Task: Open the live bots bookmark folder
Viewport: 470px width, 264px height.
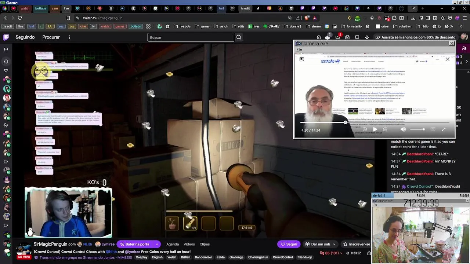Action: pyautogui.click(x=182, y=26)
